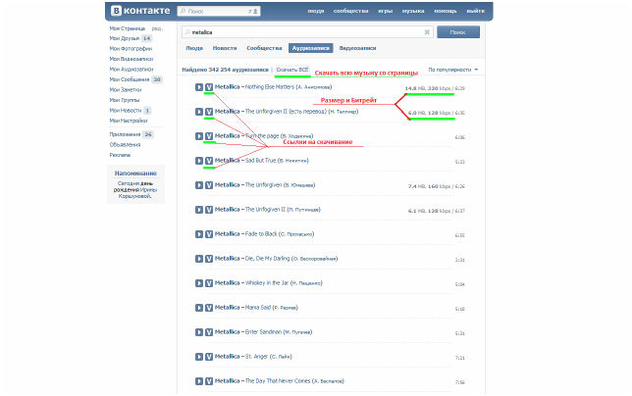Play Metallica Nothing Else Matters track
Screen dimensions: 632x396
pos(199,87)
